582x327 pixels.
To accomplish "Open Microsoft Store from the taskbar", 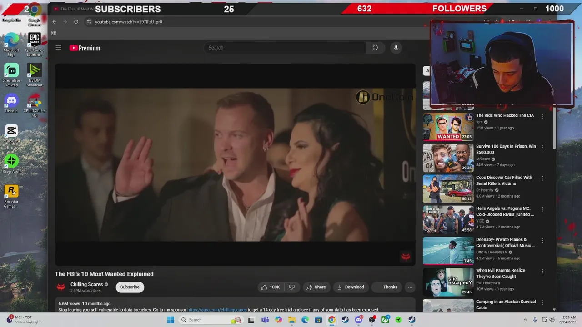I will [318, 320].
